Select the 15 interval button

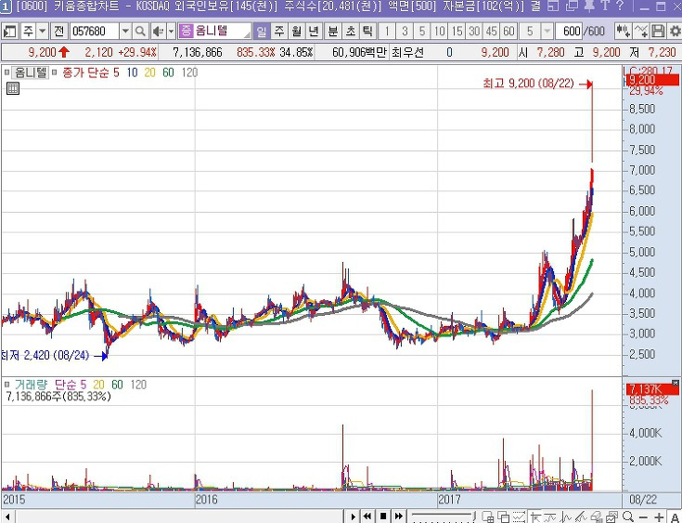[x=457, y=32]
